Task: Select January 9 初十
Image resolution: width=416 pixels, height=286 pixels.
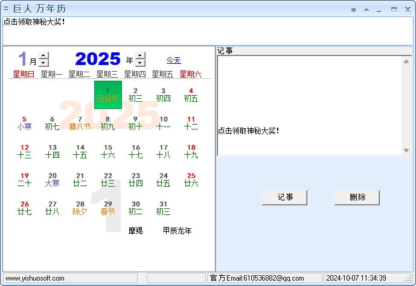Action: (136, 123)
